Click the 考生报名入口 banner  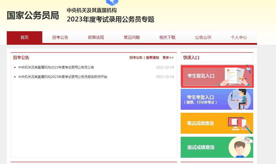tap(217, 76)
